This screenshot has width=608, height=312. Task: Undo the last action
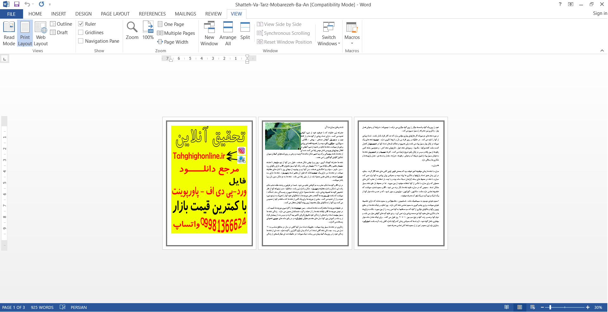27,4
